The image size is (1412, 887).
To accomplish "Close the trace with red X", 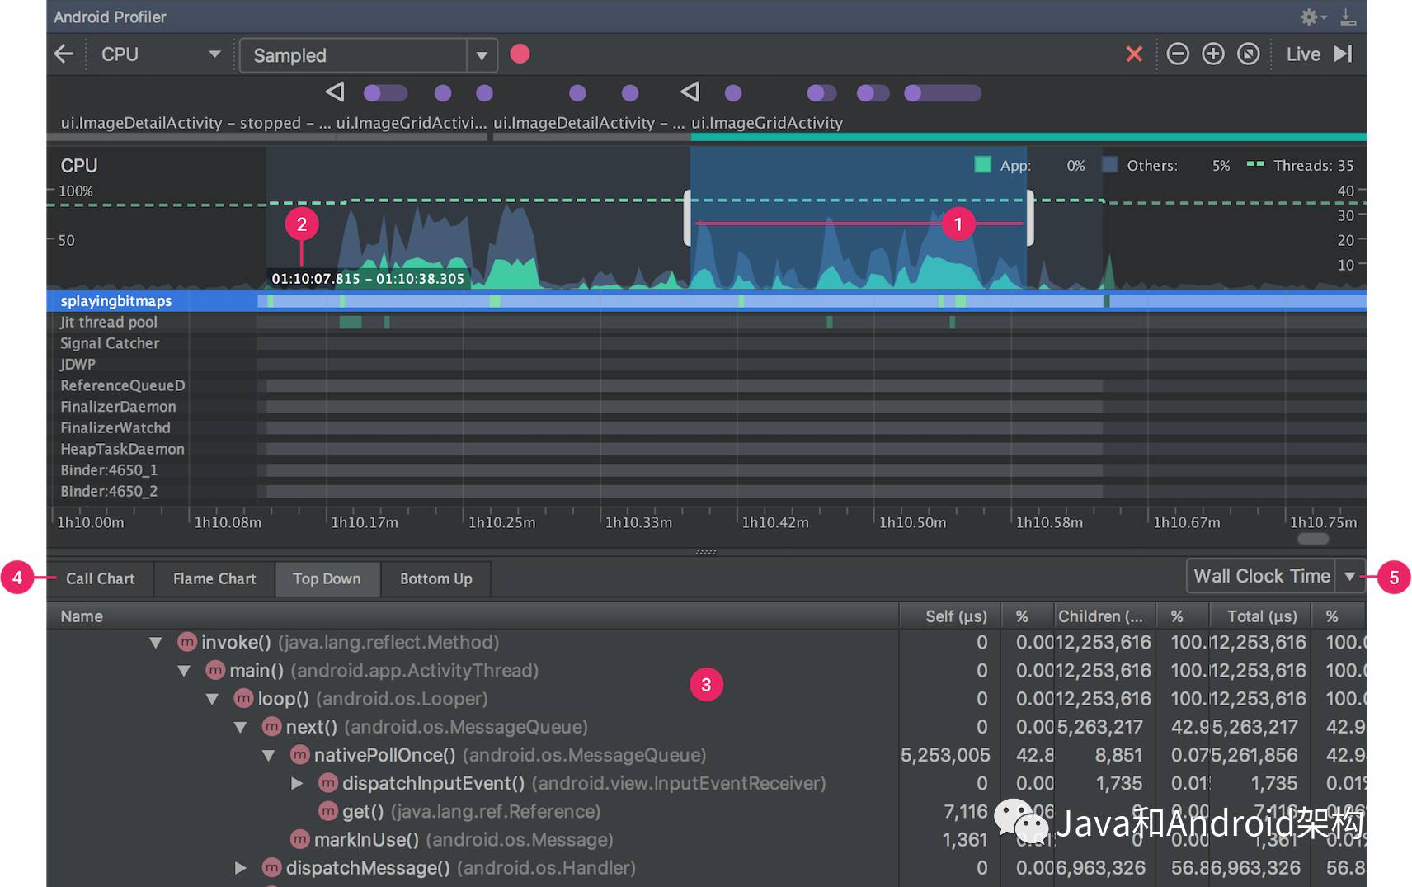I will [x=1134, y=54].
